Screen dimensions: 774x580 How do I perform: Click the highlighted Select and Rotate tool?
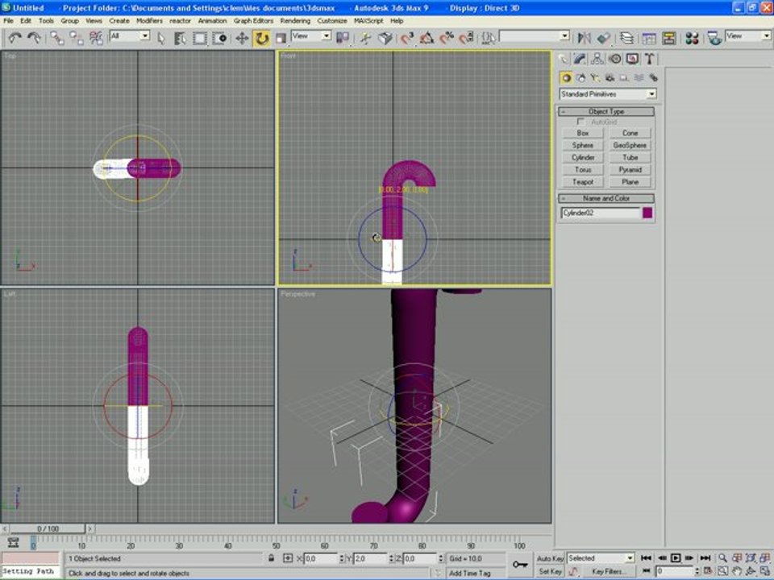[261, 39]
